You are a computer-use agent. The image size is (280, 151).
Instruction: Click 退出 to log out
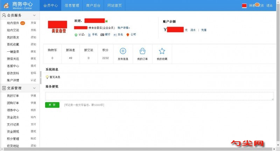pyautogui.click(x=269, y=6)
